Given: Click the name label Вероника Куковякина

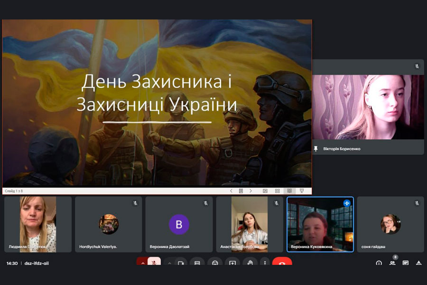Looking at the screenshot, I should 312,247.
